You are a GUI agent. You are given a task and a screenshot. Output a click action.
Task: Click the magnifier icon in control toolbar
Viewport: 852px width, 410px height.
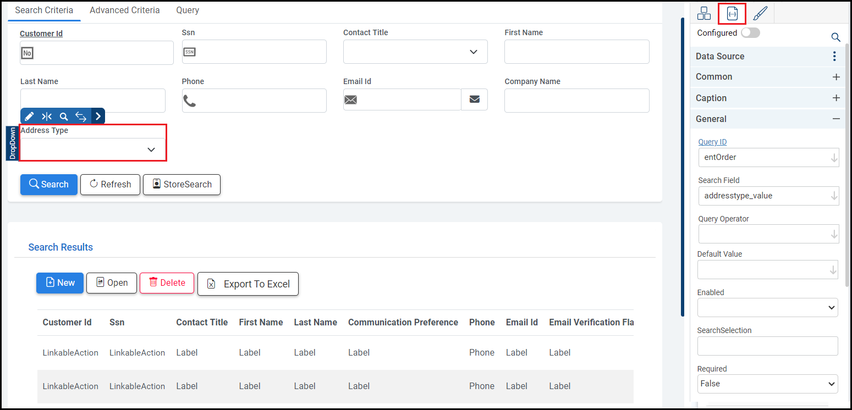click(x=64, y=117)
